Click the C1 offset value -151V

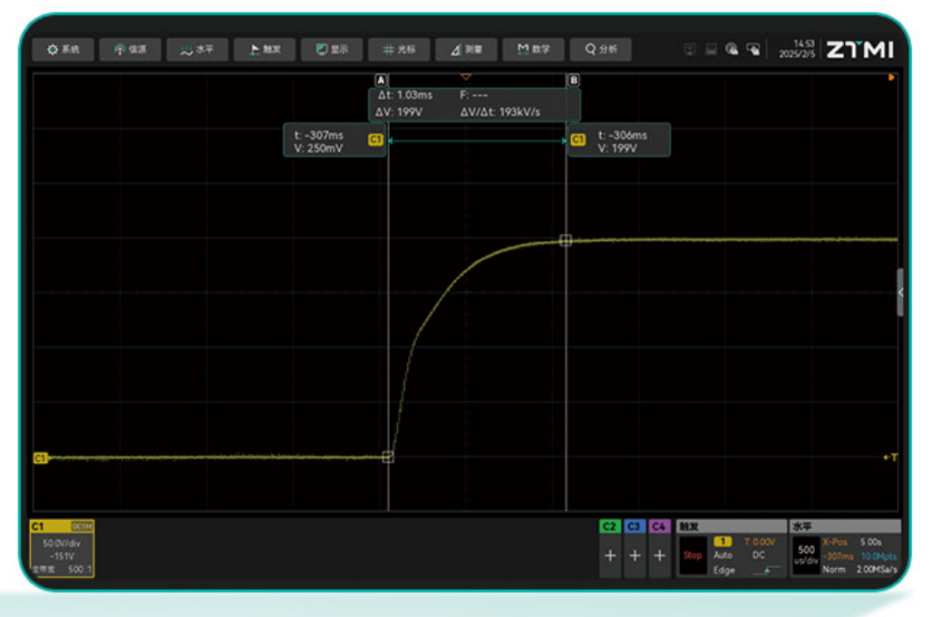pos(63,556)
